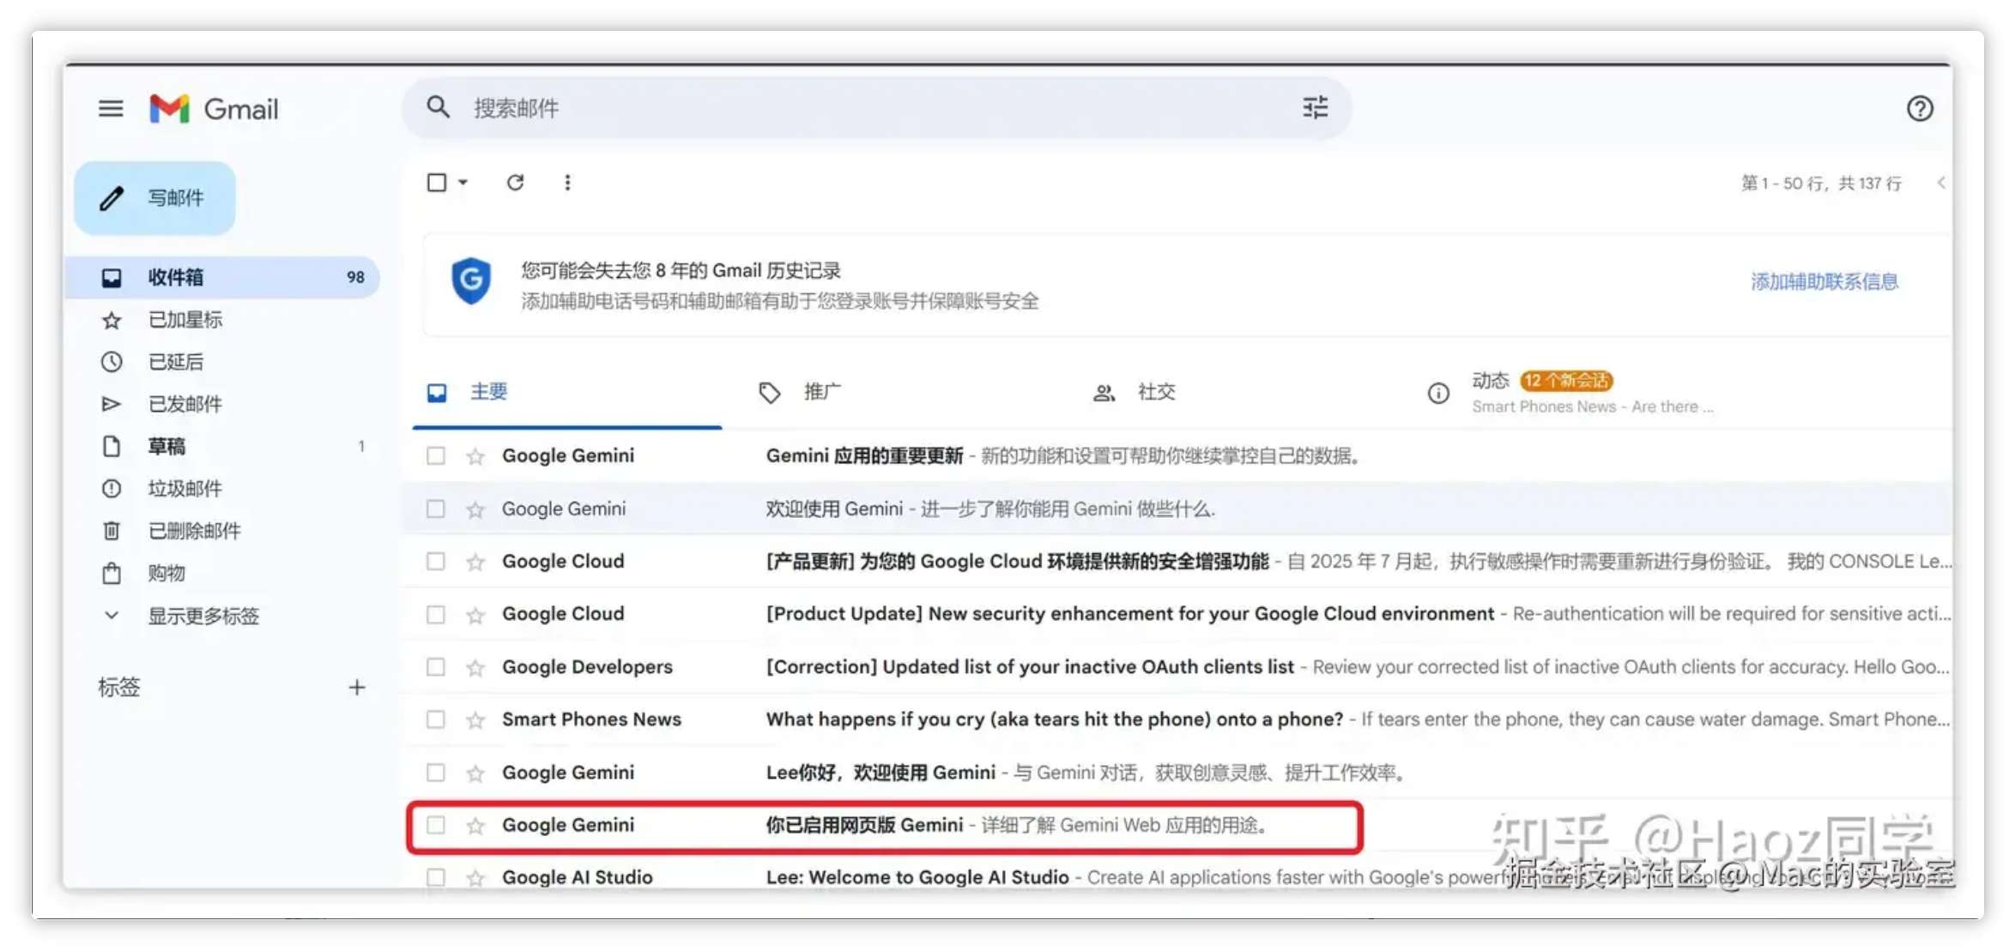
Task: Open the three-dot more options menu
Action: click(x=567, y=182)
